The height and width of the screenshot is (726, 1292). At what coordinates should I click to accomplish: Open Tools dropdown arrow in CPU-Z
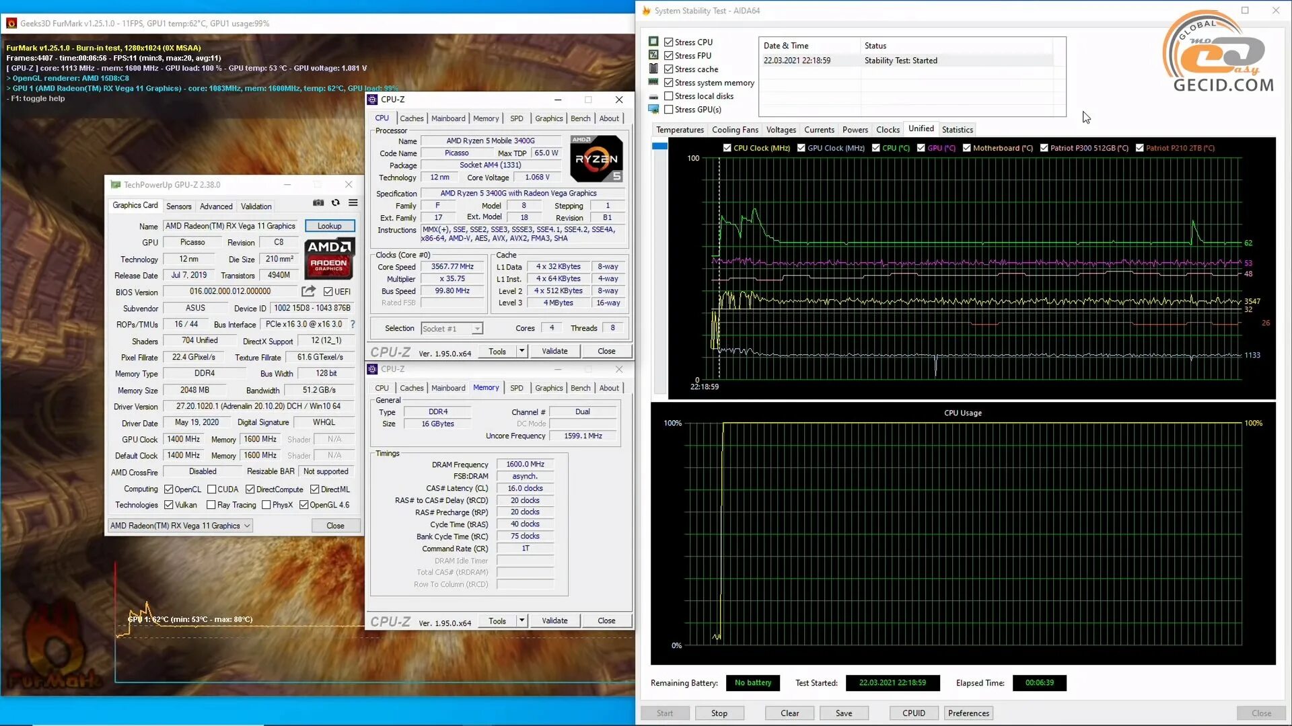pyautogui.click(x=522, y=351)
